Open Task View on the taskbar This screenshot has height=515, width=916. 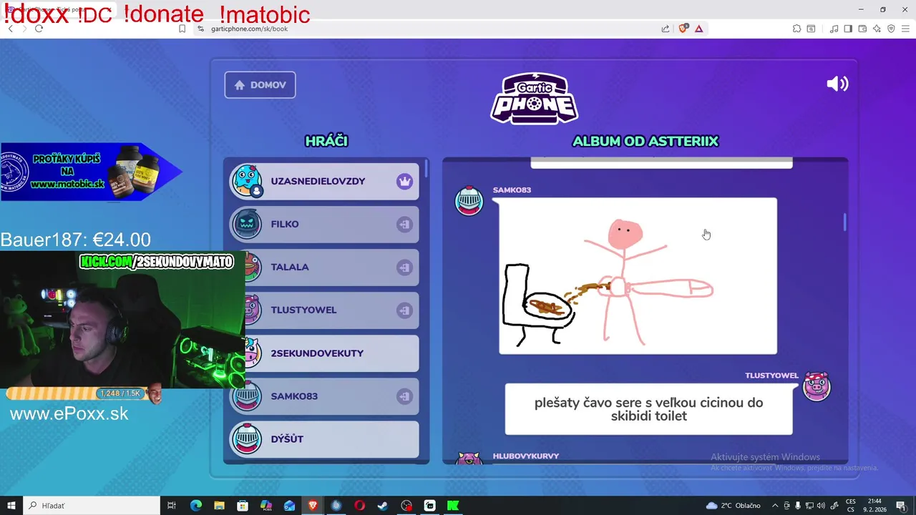[172, 506]
